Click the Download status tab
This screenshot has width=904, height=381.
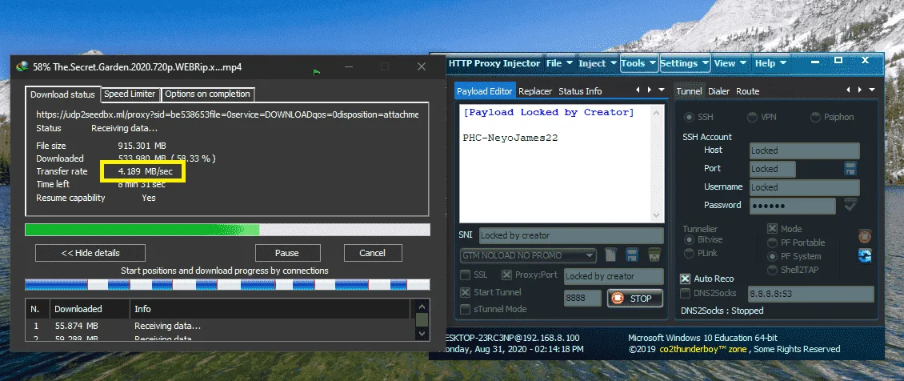pyautogui.click(x=62, y=94)
